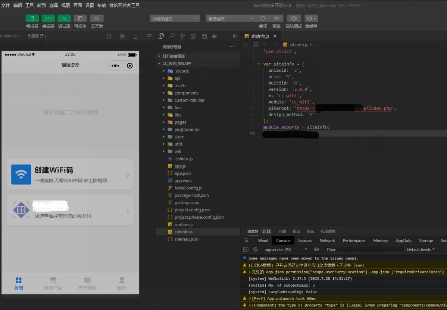Open real device debugging (真机调试) icon
Viewport: 447px width, 310px height.
[x=294, y=19]
